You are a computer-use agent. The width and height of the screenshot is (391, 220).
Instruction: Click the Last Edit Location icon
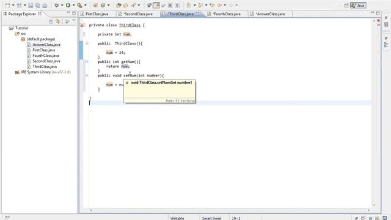tap(212, 5)
